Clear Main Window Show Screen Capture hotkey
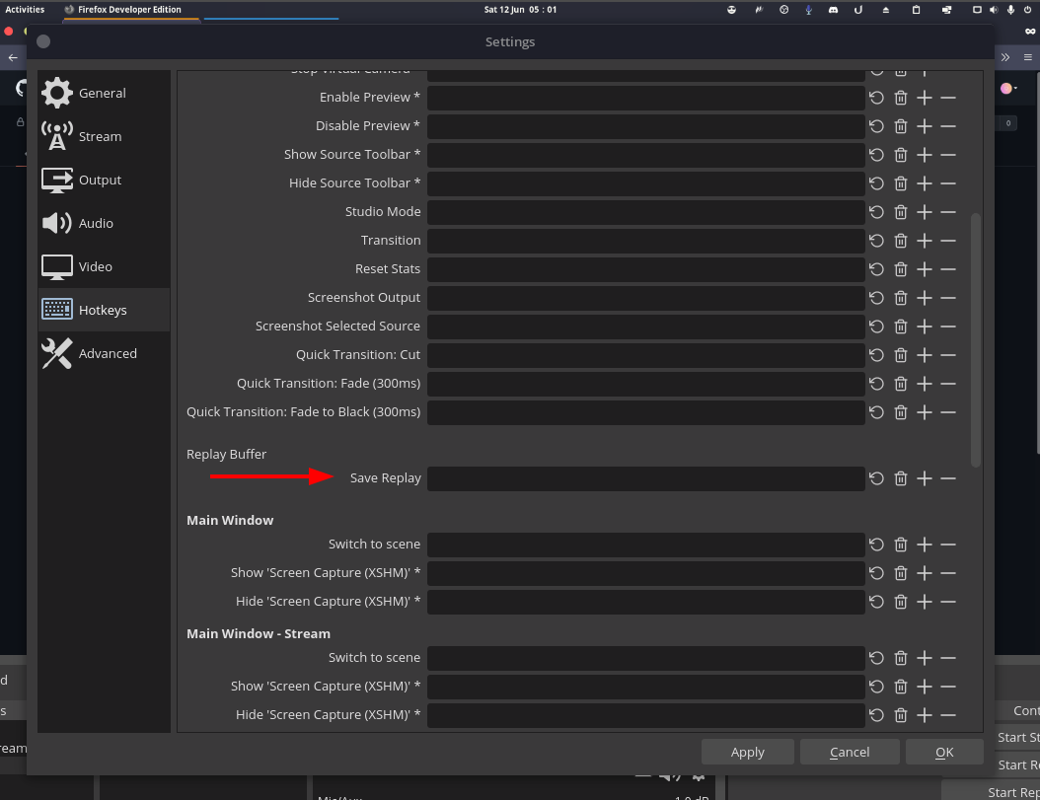 click(x=901, y=573)
